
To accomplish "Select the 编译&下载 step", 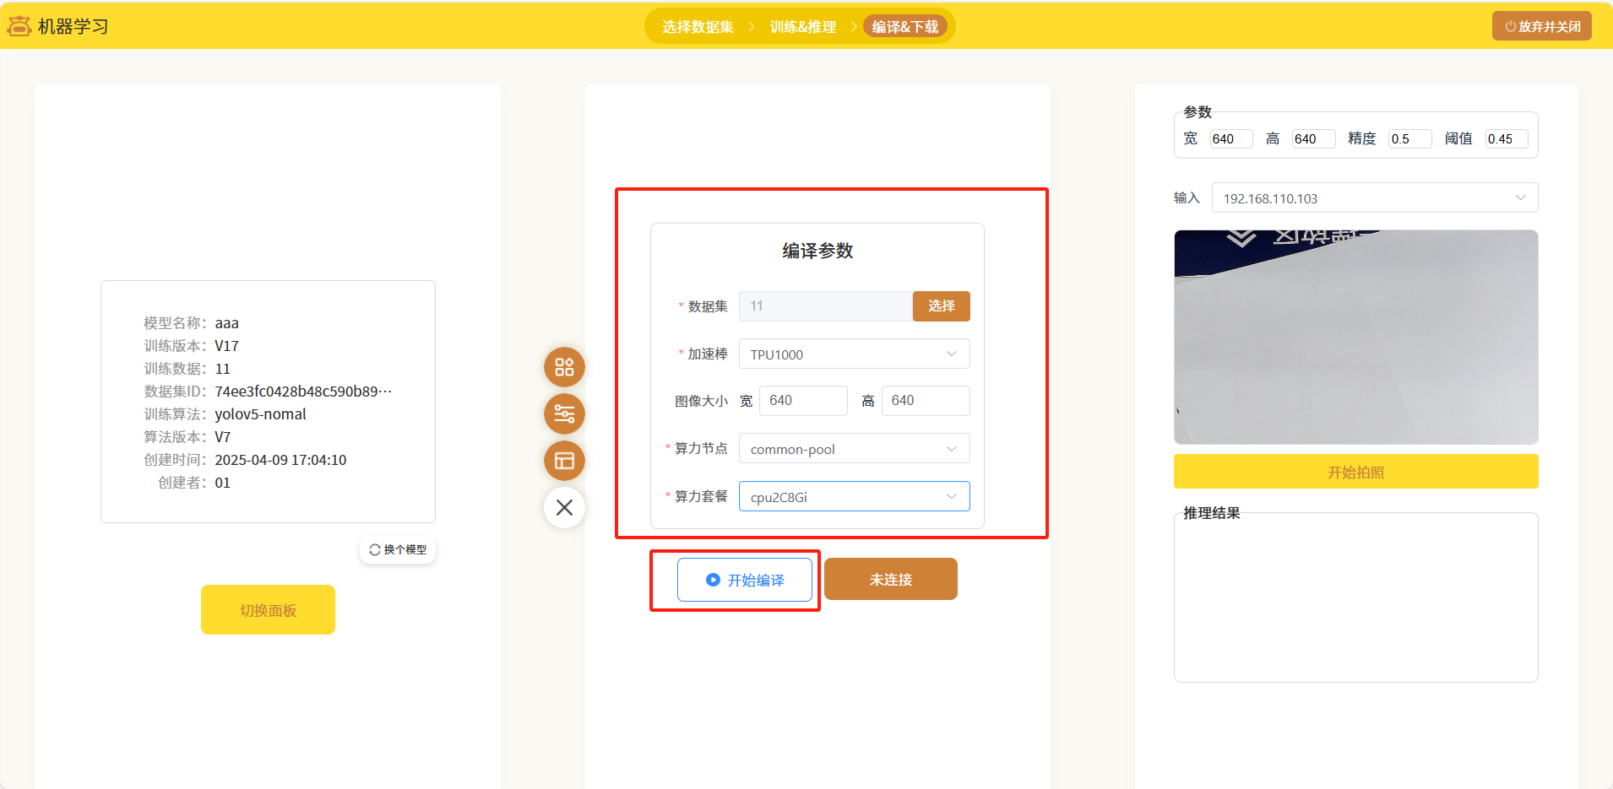I will (x=904, y=27).
